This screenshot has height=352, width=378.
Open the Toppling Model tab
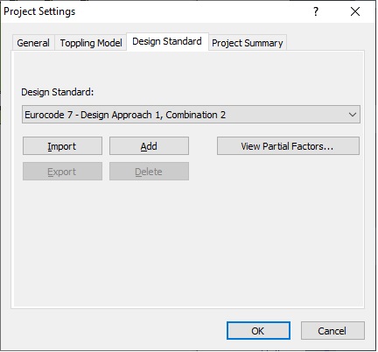(91, 43)
